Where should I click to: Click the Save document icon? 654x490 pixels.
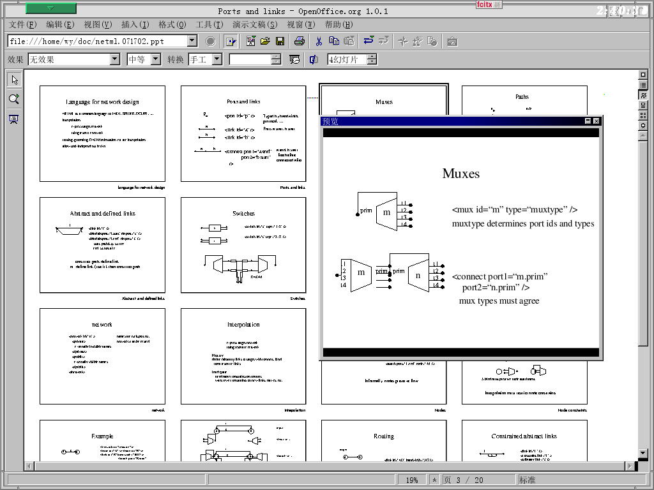coord(280,41)
